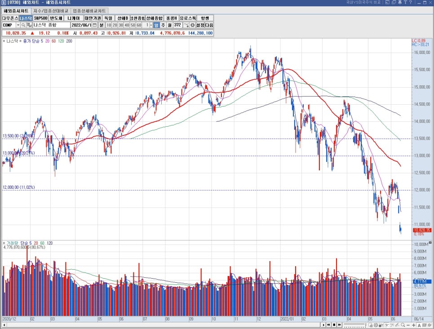Click the A text annotation icon
The image size is (434, 329).
(x=419, y=325)
